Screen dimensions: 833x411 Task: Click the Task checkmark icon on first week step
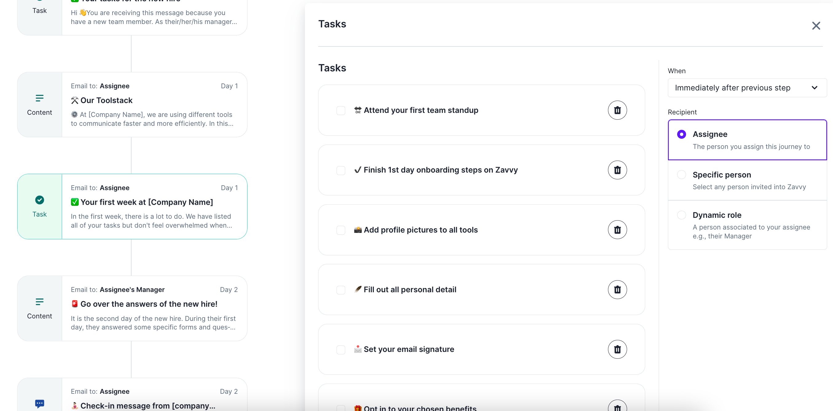pyautogui.click(x=39, y=200)
